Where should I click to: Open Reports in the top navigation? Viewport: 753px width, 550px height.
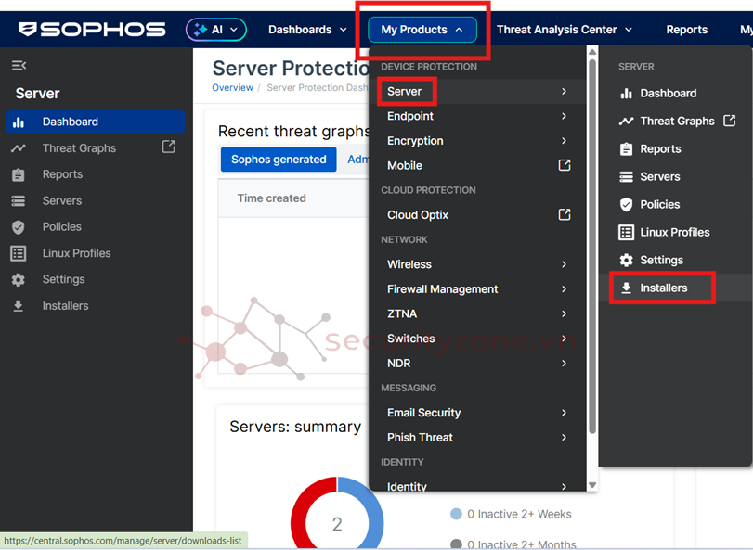[x=686, y=30]
